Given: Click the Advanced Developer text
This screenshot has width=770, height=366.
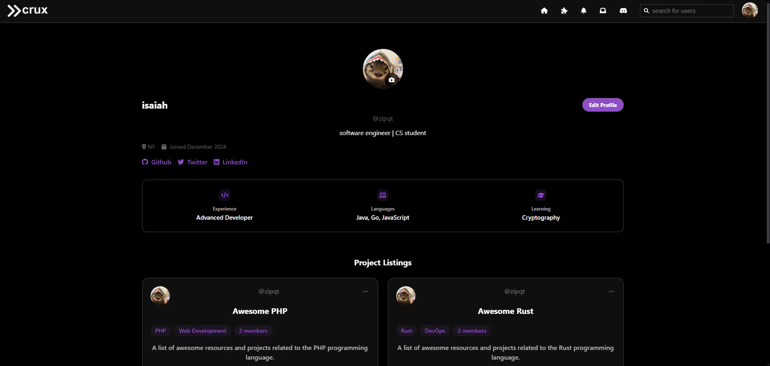Looking at the screenshot, I should 224,218.
